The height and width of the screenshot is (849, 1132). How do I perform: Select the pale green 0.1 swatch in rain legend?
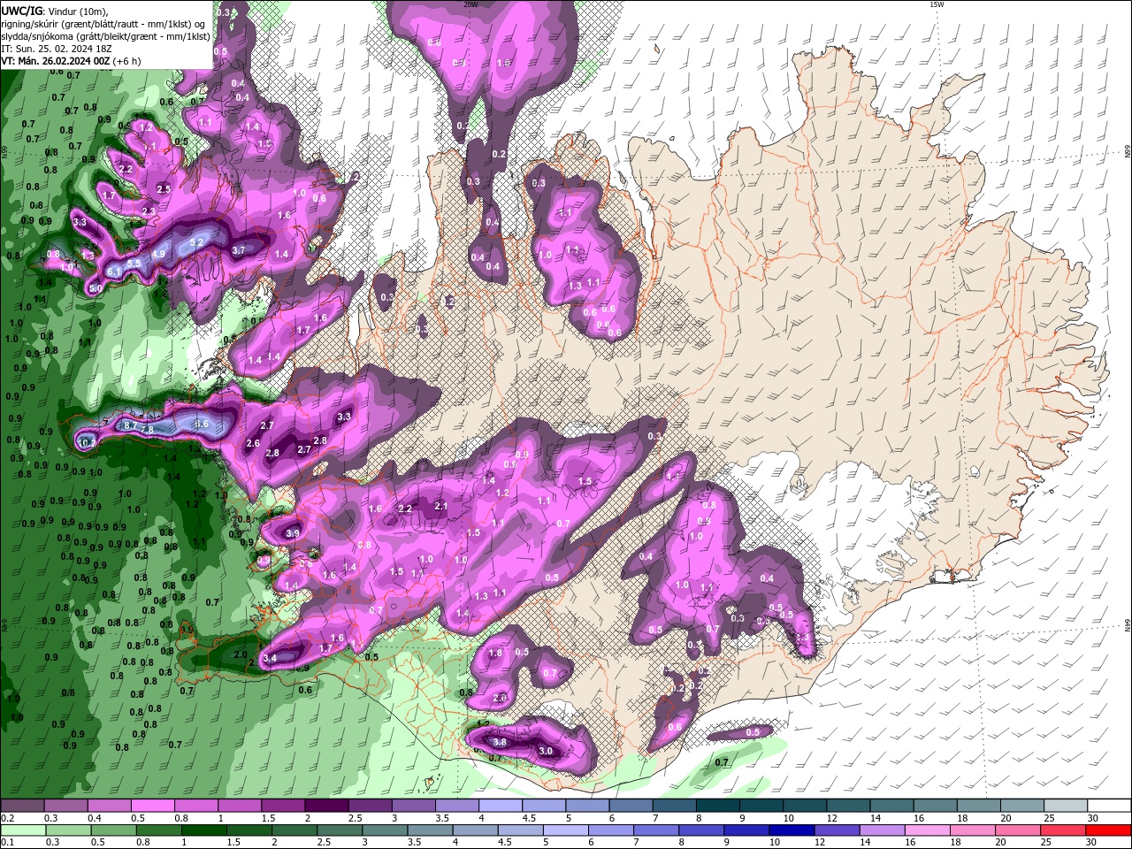click(22, 830)
